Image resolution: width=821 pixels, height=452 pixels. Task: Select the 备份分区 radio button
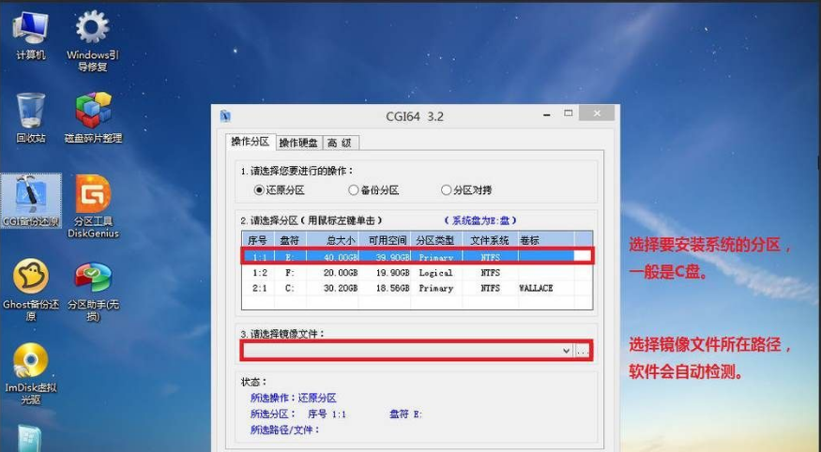354,190
